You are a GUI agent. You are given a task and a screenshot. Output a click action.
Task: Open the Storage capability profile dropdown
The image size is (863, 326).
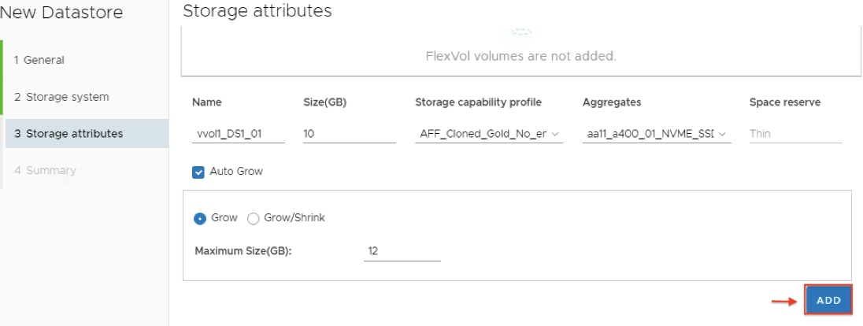coord(489,134)
